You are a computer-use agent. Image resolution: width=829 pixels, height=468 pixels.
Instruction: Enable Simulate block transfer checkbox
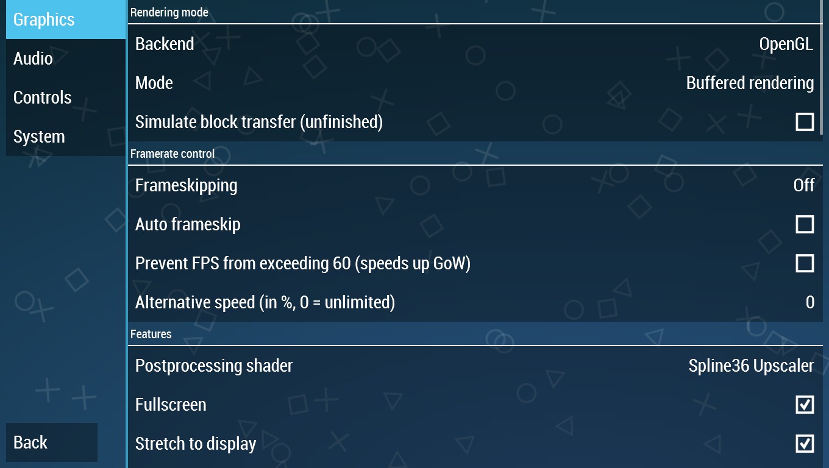[805, 122]
